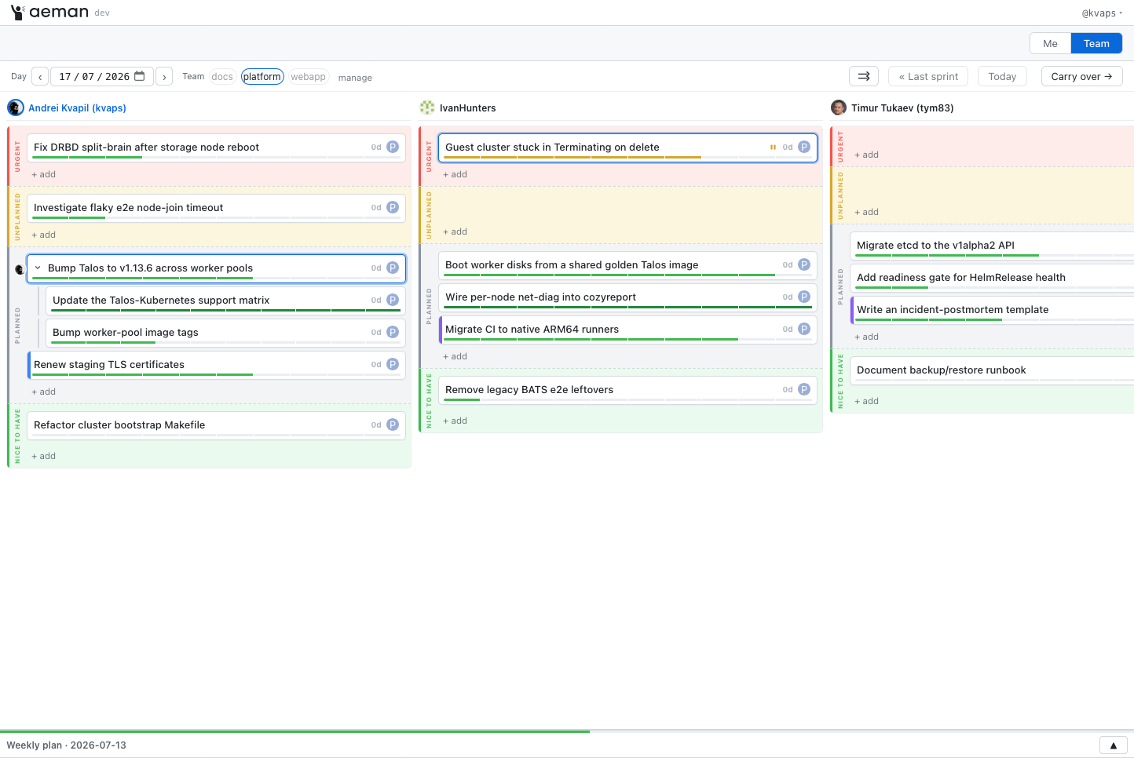
Task: Click P badge on Remove legacy BATS task
Action: pos(804,389)
